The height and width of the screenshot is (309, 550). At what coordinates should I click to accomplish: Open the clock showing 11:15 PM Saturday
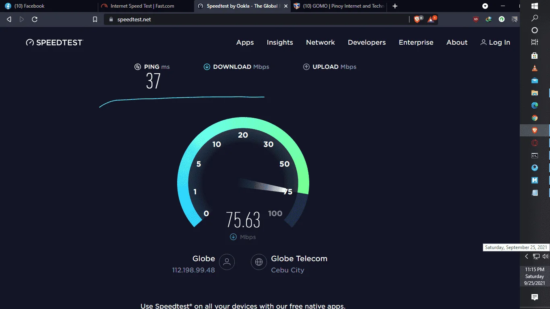click(535, 276)
